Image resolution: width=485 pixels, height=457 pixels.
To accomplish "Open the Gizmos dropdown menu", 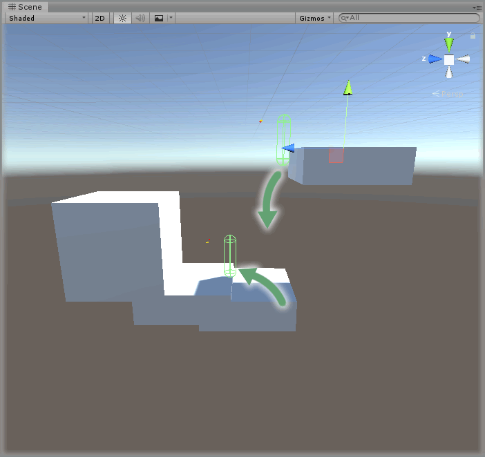I will 314,18.
